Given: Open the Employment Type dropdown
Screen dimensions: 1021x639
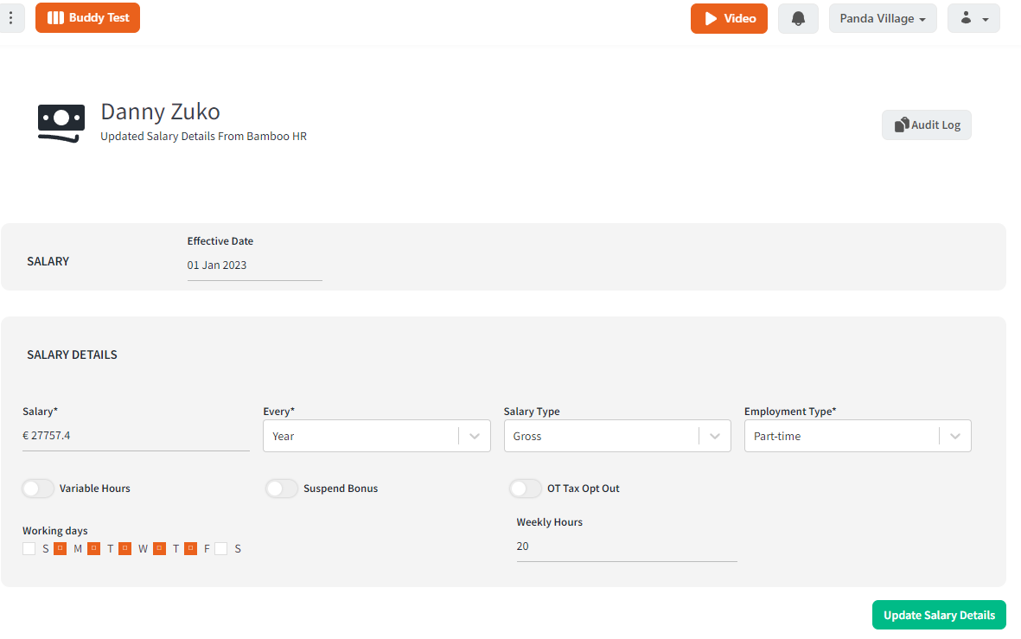Looking at the screenshot, I should click(x=858, y=436).
